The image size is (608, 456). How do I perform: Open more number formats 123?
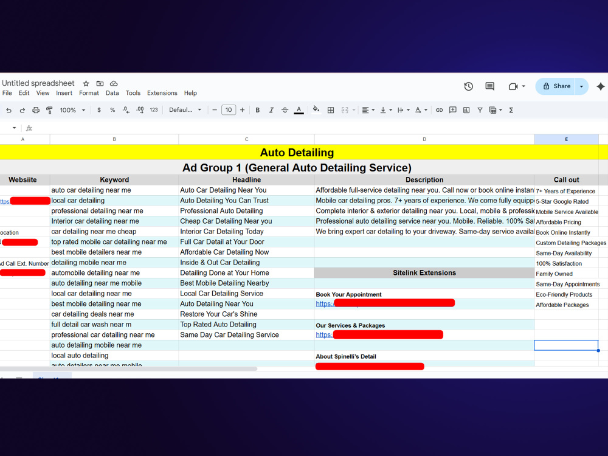point(154,110)
